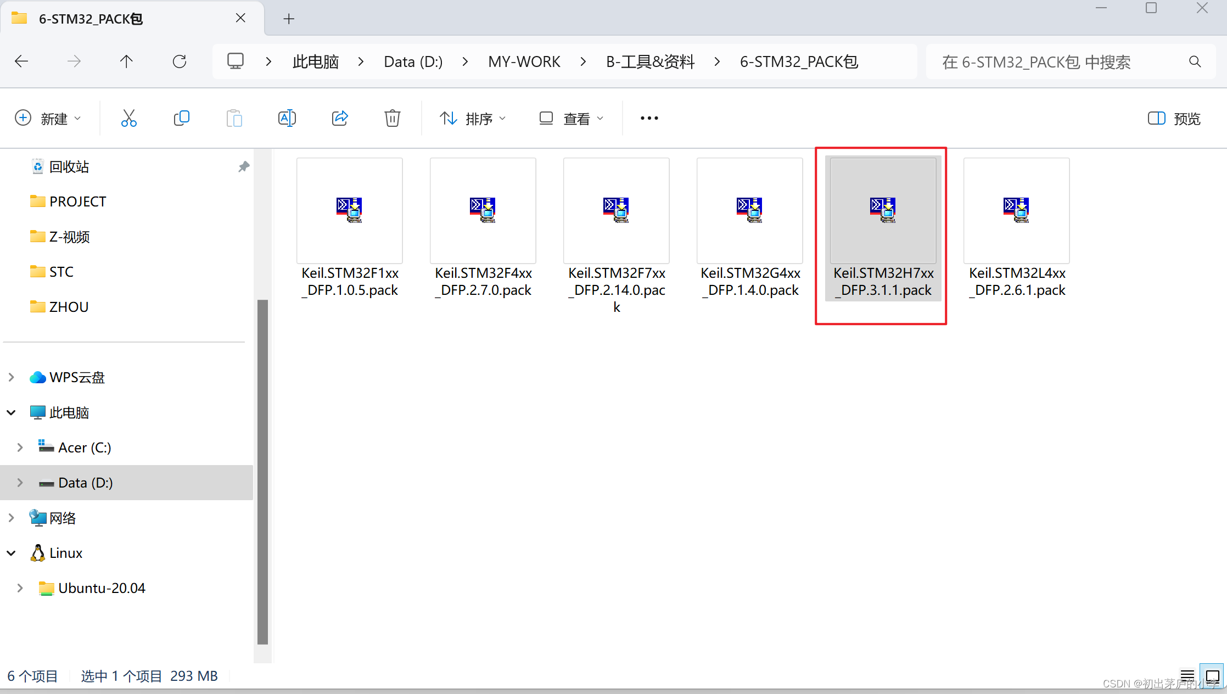Click the Rename icon in toolbar
Screen dimensions: 1227x694
coord(287,118)
